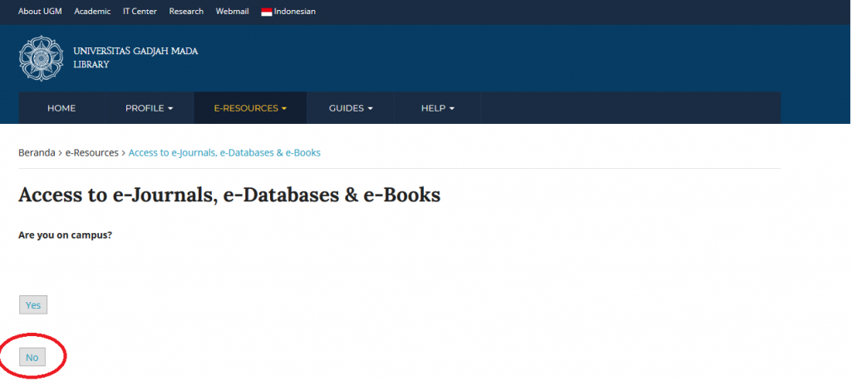Click the Universitas Gadjah Mada Library title

[135, 57]
